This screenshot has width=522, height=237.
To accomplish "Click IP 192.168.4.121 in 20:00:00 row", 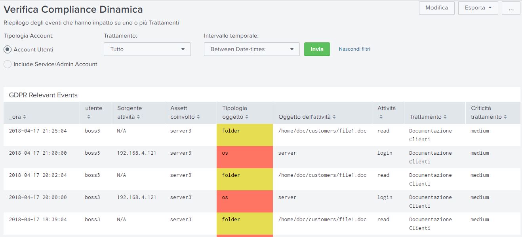I will [137, 197].
